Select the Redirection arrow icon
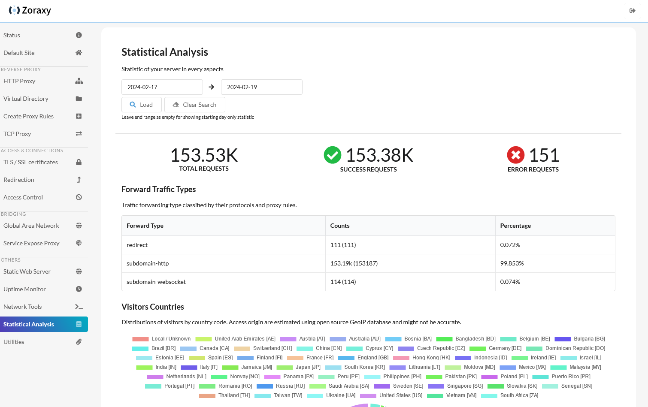The image size is (648, 407). [x=79, y=179]
